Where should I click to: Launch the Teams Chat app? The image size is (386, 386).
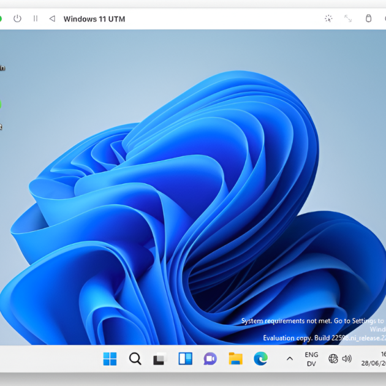click(x=210, y=359)
